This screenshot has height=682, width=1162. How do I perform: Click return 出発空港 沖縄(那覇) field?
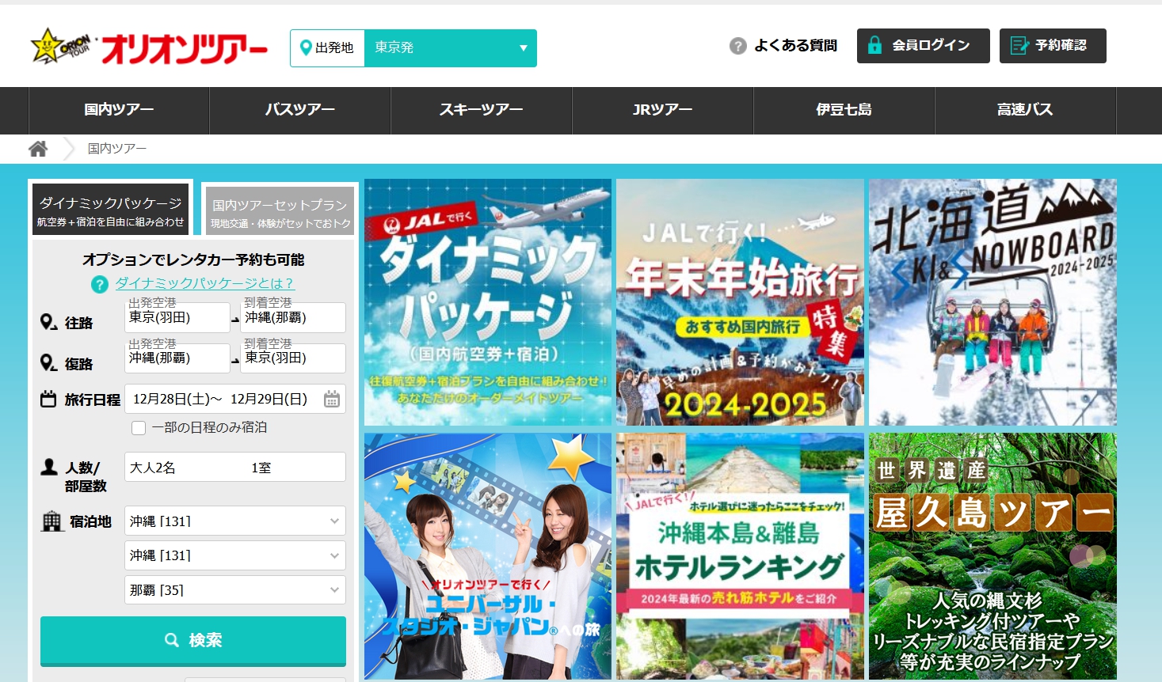(177, 358)
